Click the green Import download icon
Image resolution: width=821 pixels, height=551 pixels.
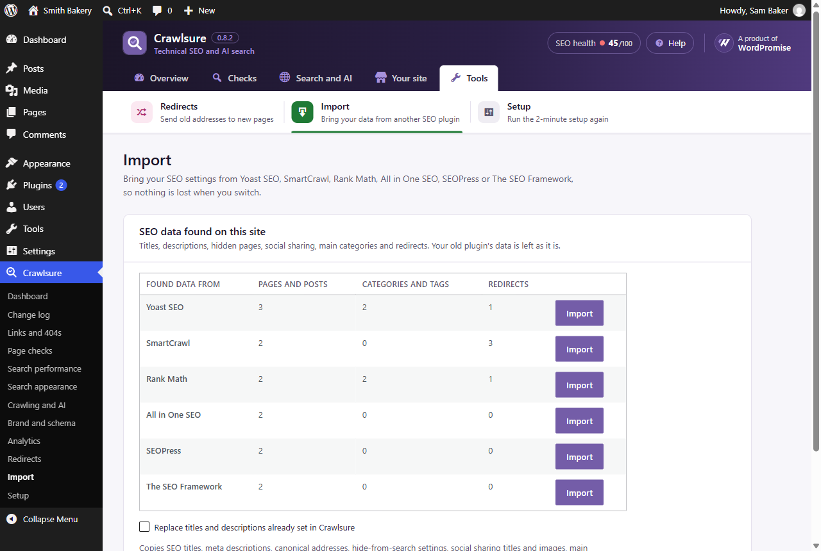(302, 112)
